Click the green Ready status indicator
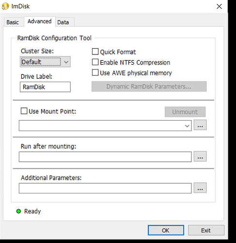 (18, 211)
